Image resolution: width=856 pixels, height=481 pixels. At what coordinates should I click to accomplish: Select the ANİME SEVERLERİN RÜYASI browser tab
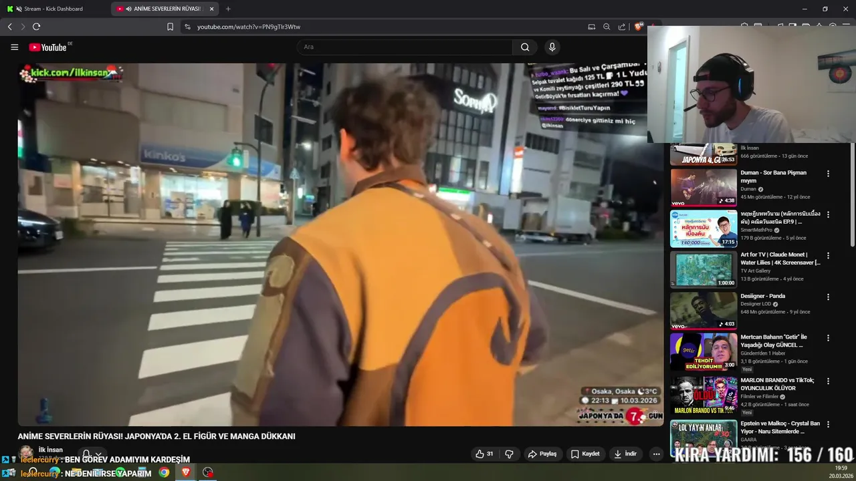point(166,9)
